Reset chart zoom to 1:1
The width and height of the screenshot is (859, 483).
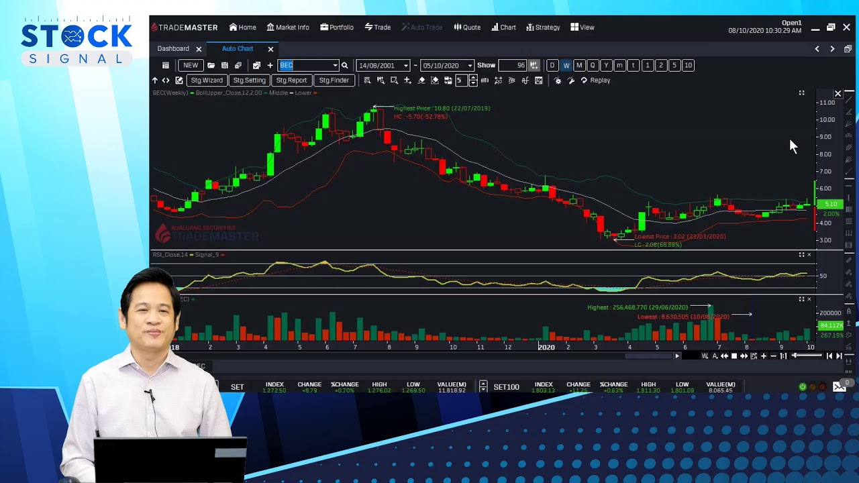(783, 356)
